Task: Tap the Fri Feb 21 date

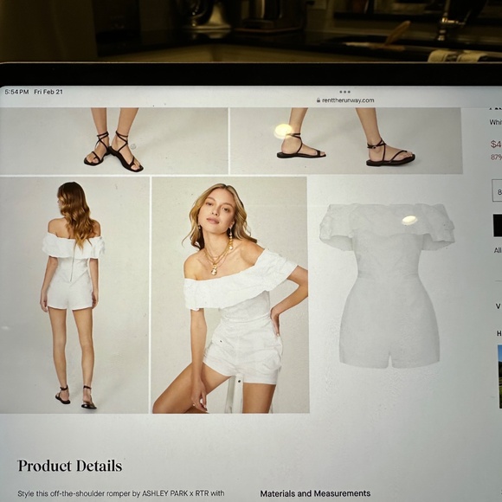Action: click(x=48, y=92)
